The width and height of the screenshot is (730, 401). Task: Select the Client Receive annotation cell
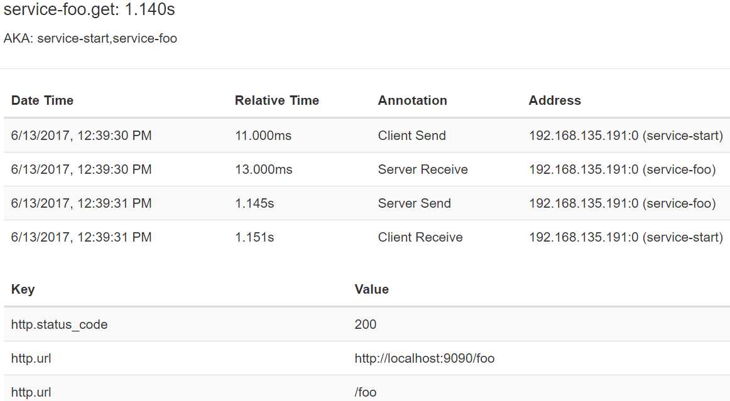[420, 237]
